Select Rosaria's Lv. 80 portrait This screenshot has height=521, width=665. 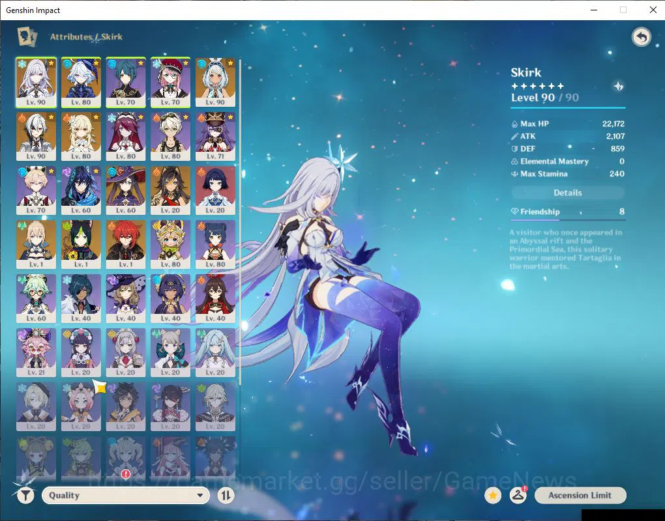pyautogui.click(x=126, y=136)
